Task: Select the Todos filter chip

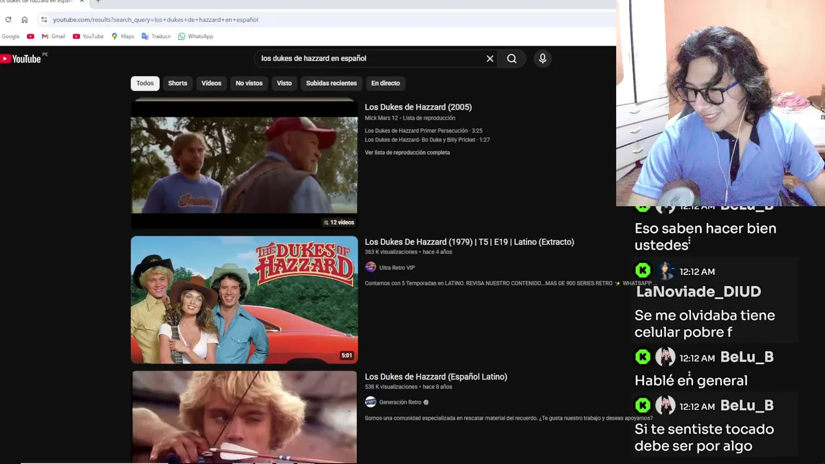Action: [x=145, y=83]
